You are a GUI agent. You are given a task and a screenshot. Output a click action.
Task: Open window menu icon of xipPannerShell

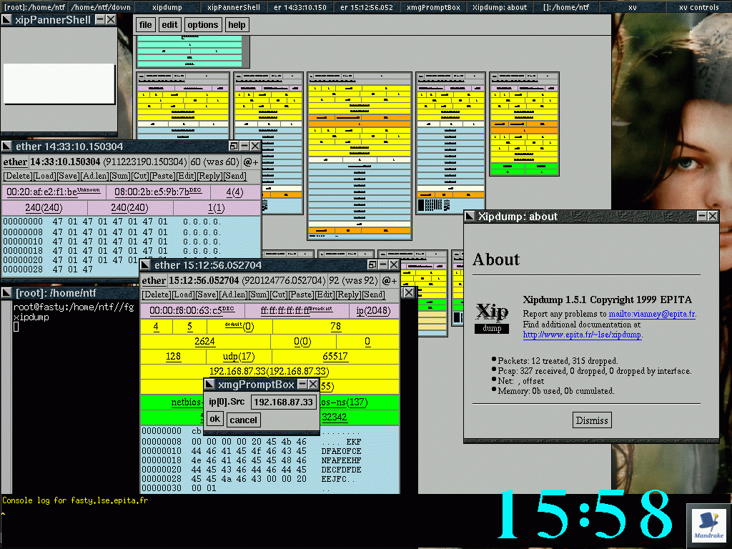click(x=8, y=20)
